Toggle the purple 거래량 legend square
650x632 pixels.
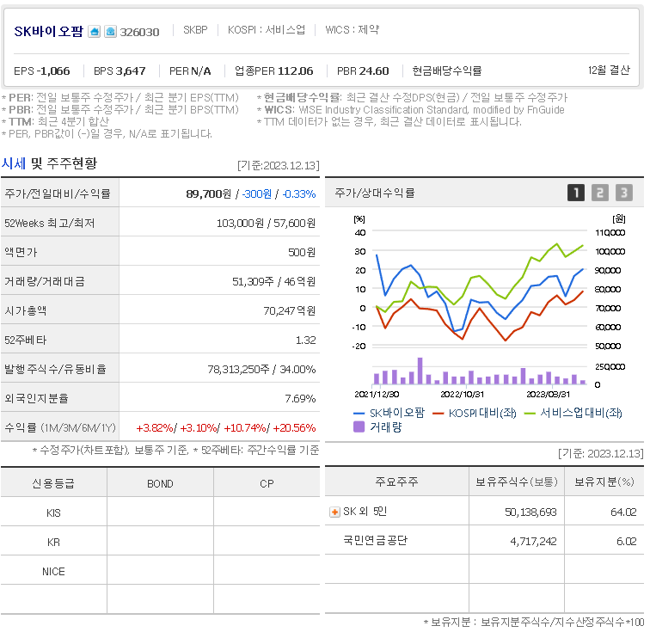pos(359,426)
